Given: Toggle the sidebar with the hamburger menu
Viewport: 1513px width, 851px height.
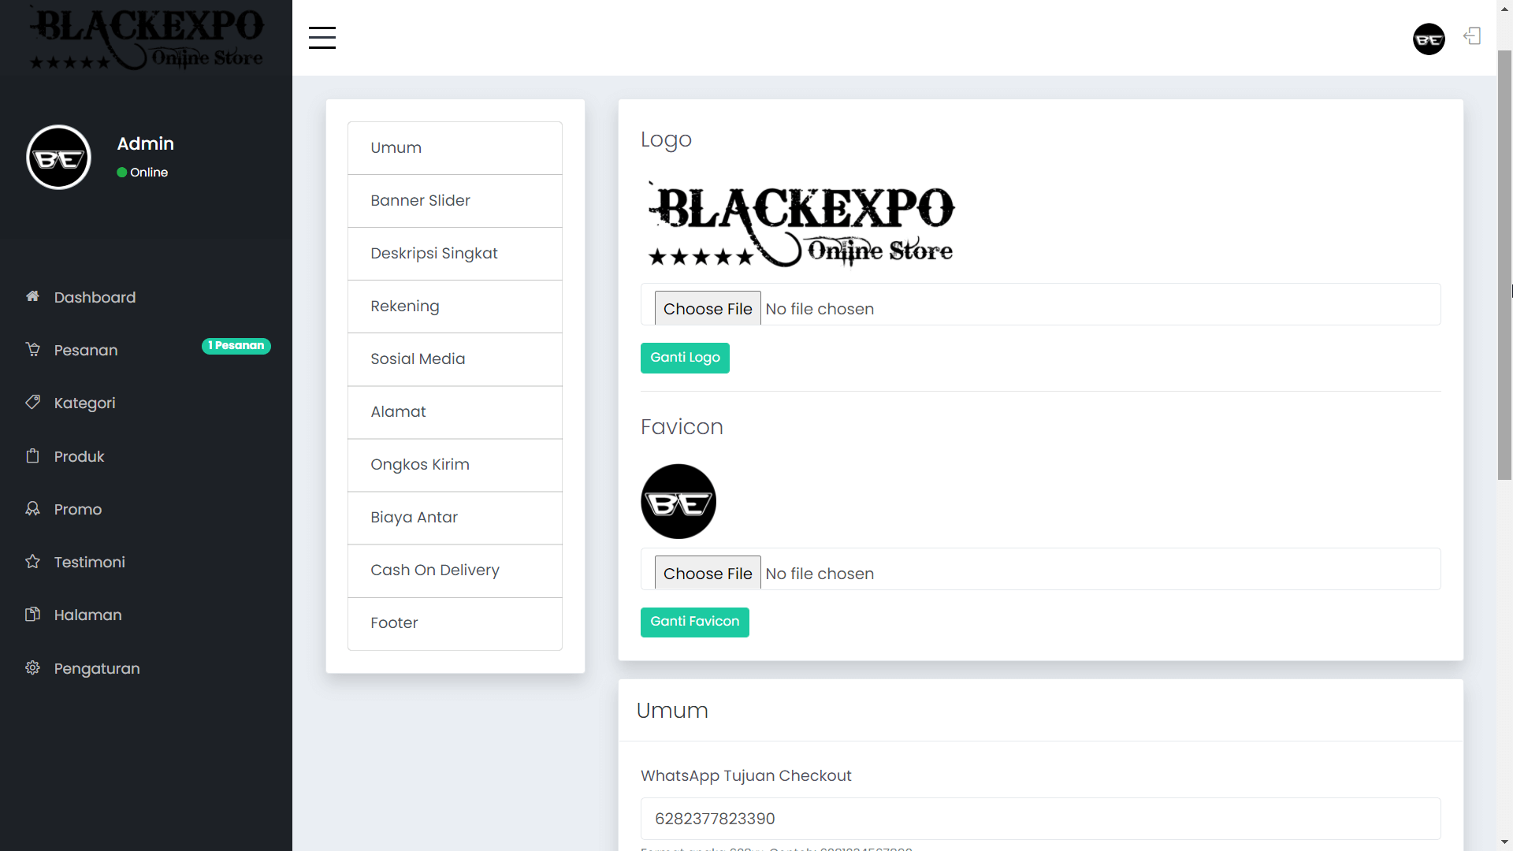Looking at the screenshot, I should tap(322, 37).
